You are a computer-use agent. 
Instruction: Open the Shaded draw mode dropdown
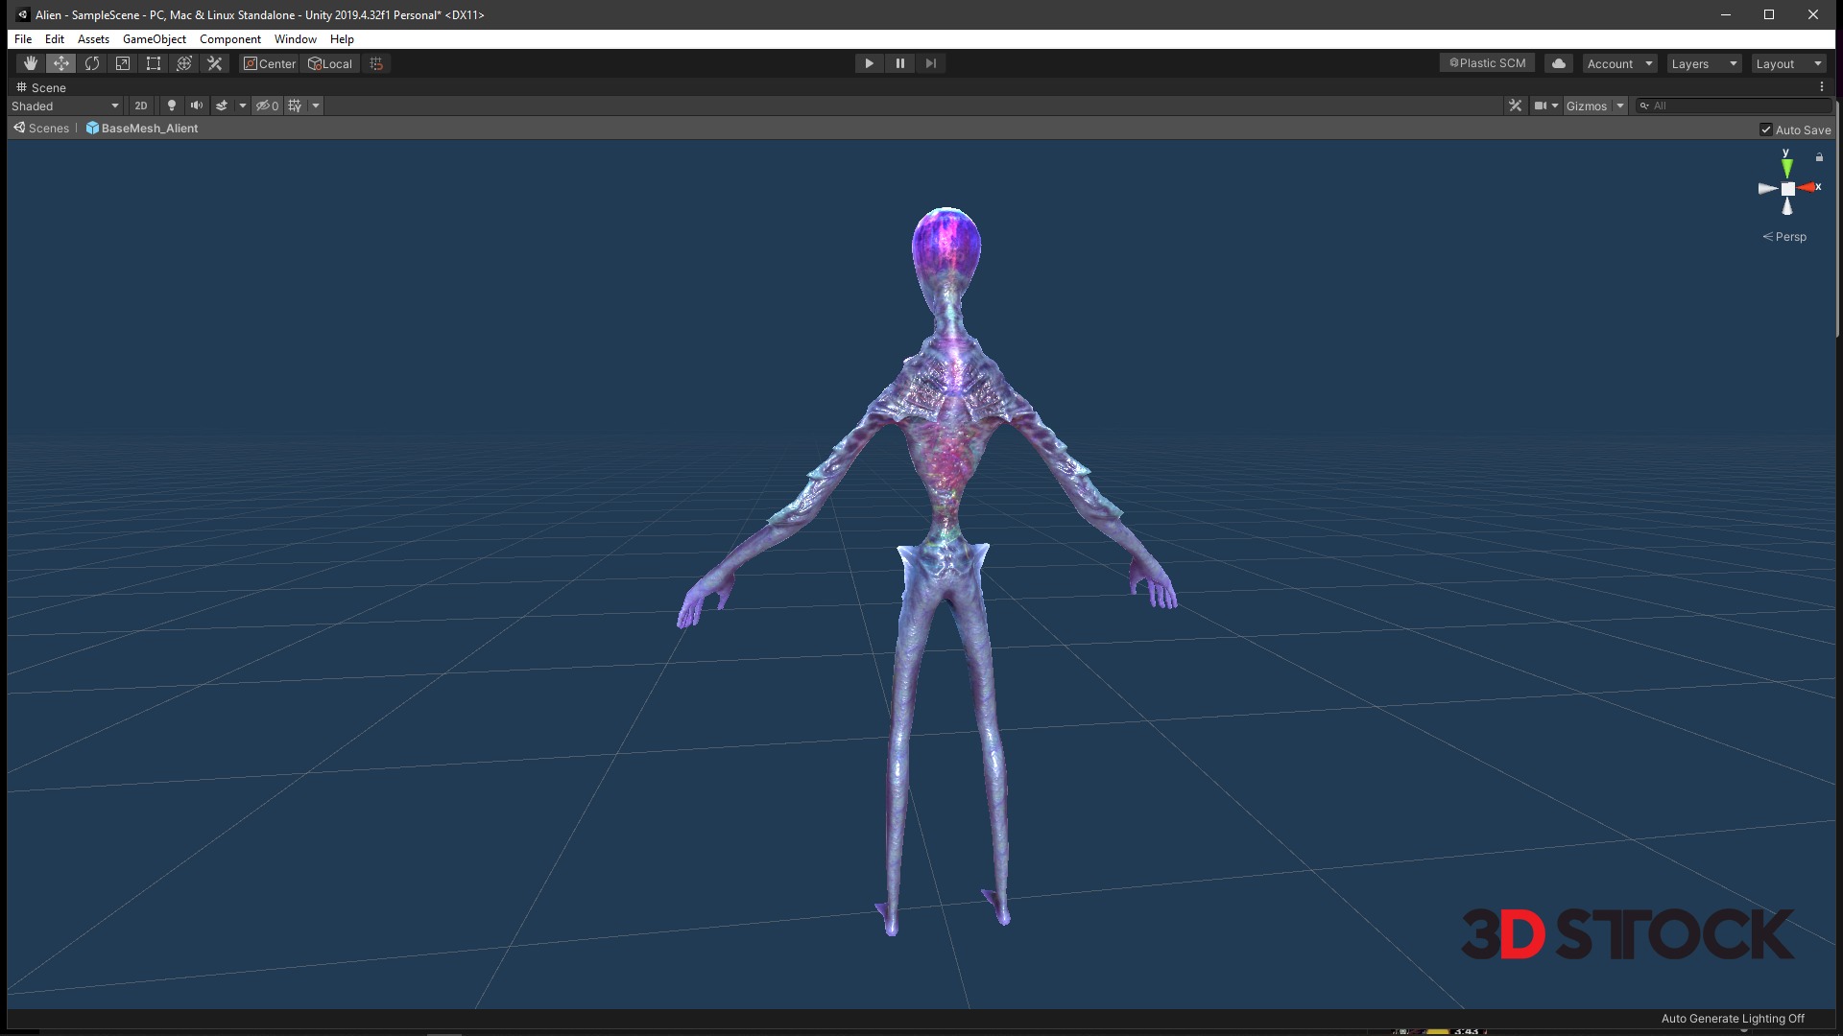pyautogui.click(x=65, y=106)
